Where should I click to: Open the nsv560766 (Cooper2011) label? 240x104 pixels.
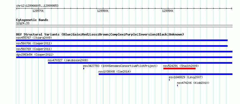(x=34, y=43)
